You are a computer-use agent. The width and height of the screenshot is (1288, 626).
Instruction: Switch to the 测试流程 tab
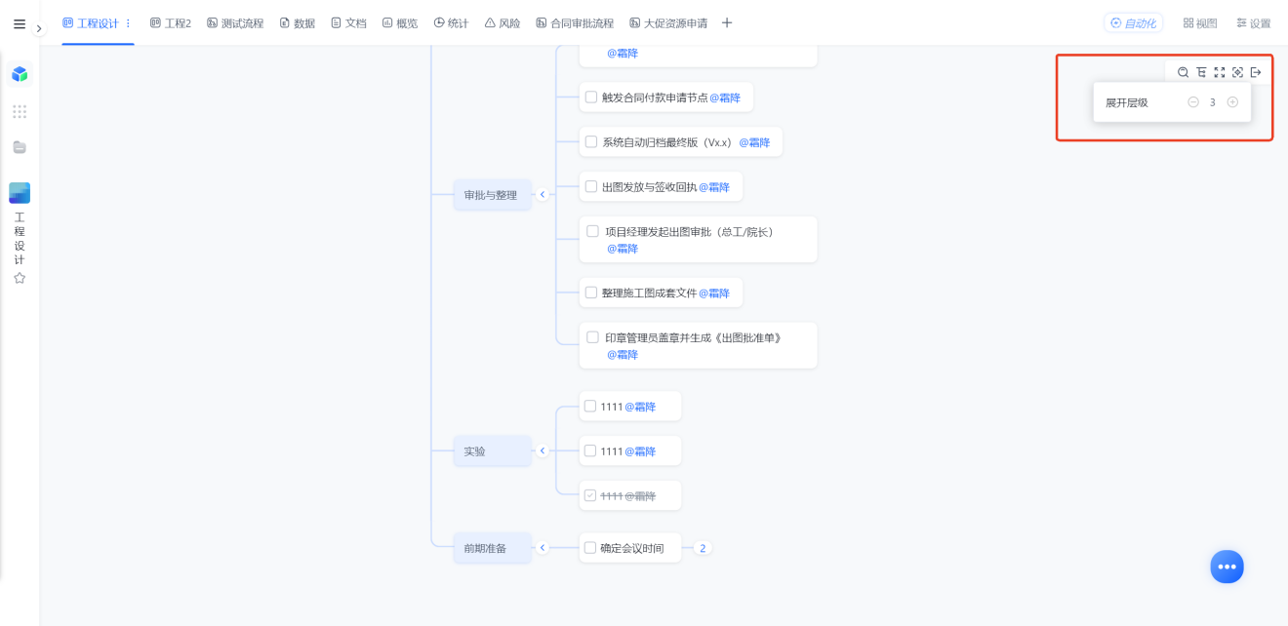coord(235,23)
